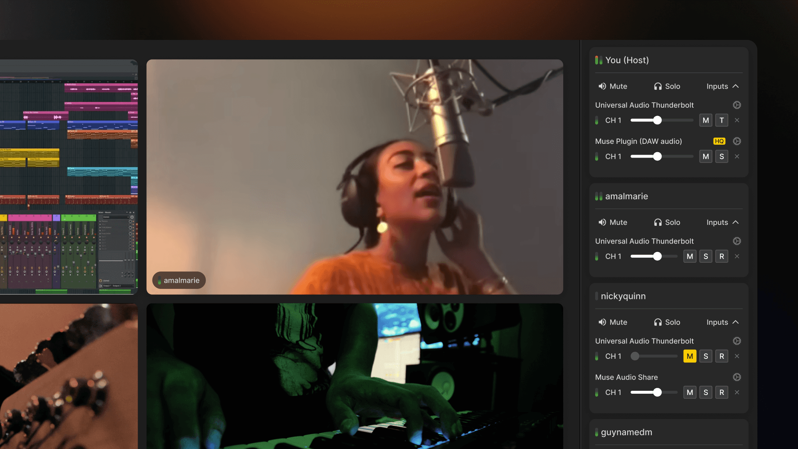This screenshot has height=449, width=798.
Task: Open Muse Plugin (DAW audio) settings gear
Action: (736, 141)
